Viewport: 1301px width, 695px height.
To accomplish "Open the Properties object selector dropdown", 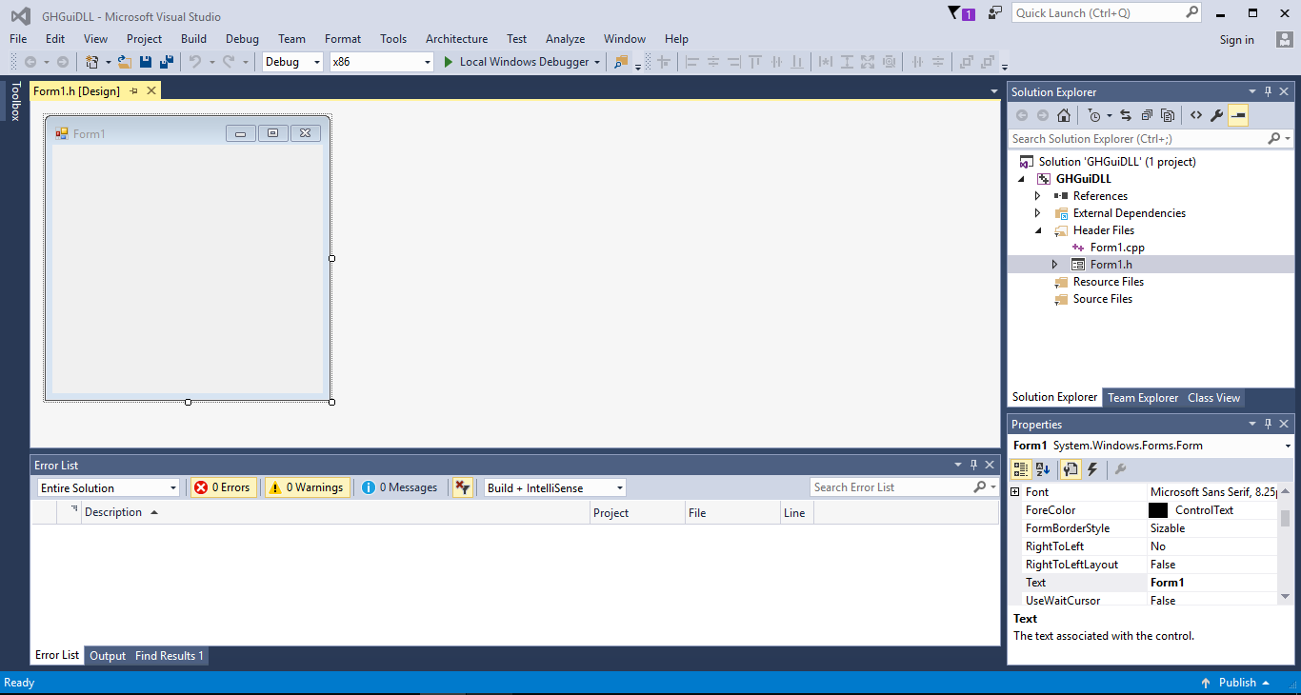I will [1288, 446].
